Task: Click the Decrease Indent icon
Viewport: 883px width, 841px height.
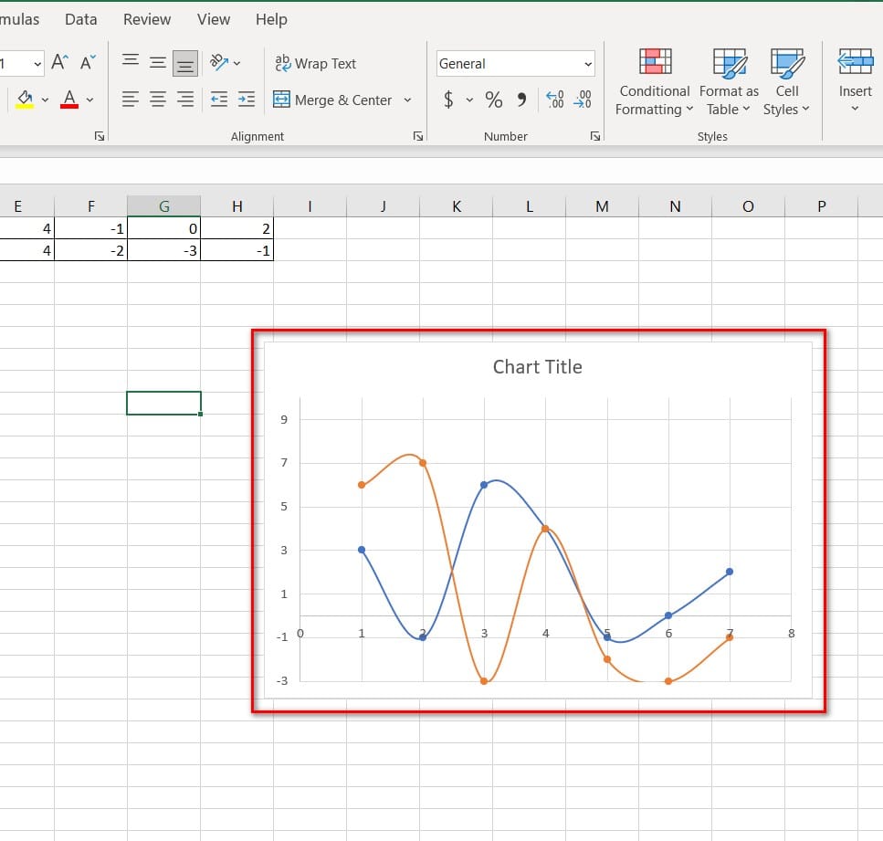Action: (x=219, y=100)
